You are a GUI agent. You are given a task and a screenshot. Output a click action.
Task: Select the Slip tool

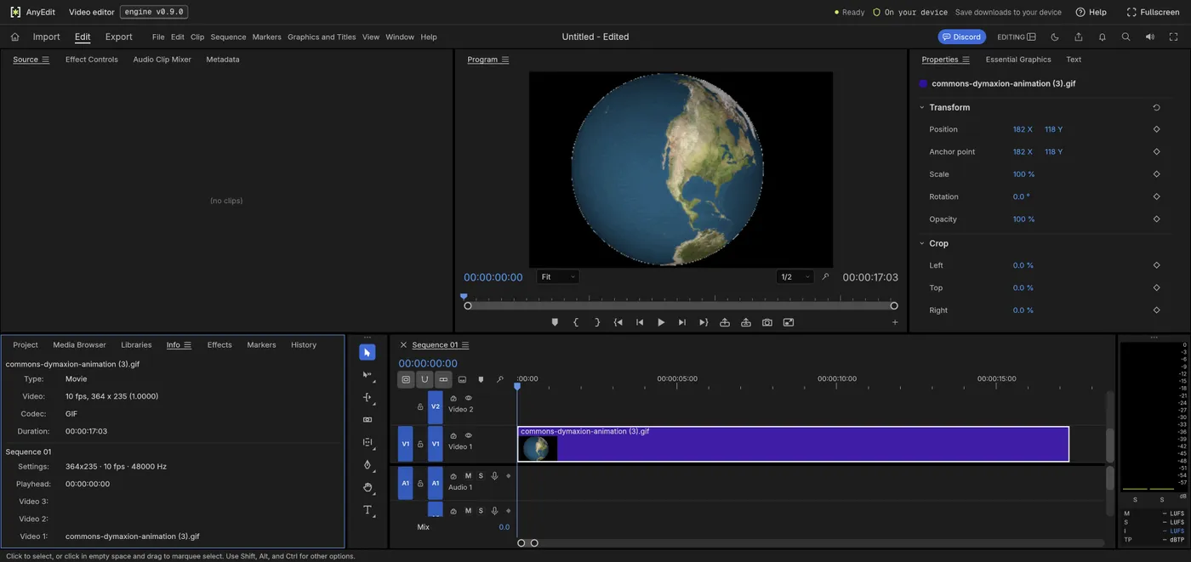368,442
